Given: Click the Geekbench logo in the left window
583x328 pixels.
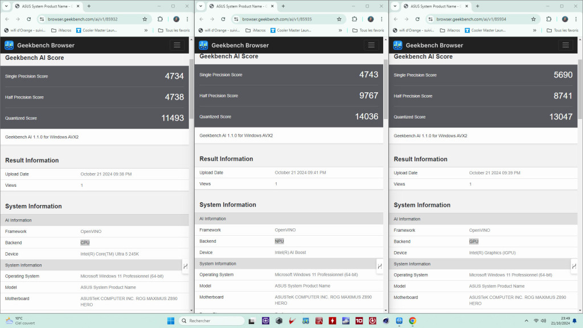Looking at the screenshot, I should (9, 46).
